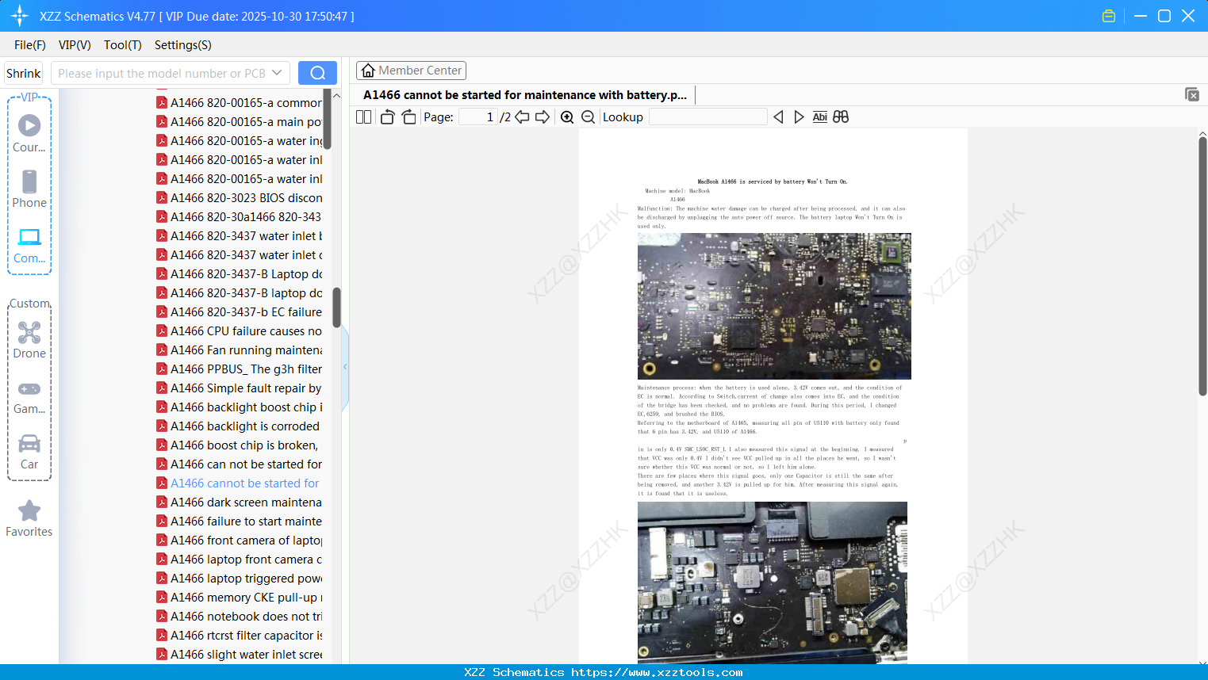Screen dimensions: 1208x680
Task: Expand the model number dropdown arrow
Action: pyautogui.click(x=277, y=73)
